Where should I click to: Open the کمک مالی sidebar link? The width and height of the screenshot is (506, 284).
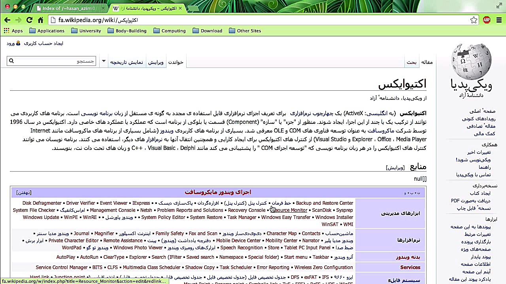coord(485,134)
